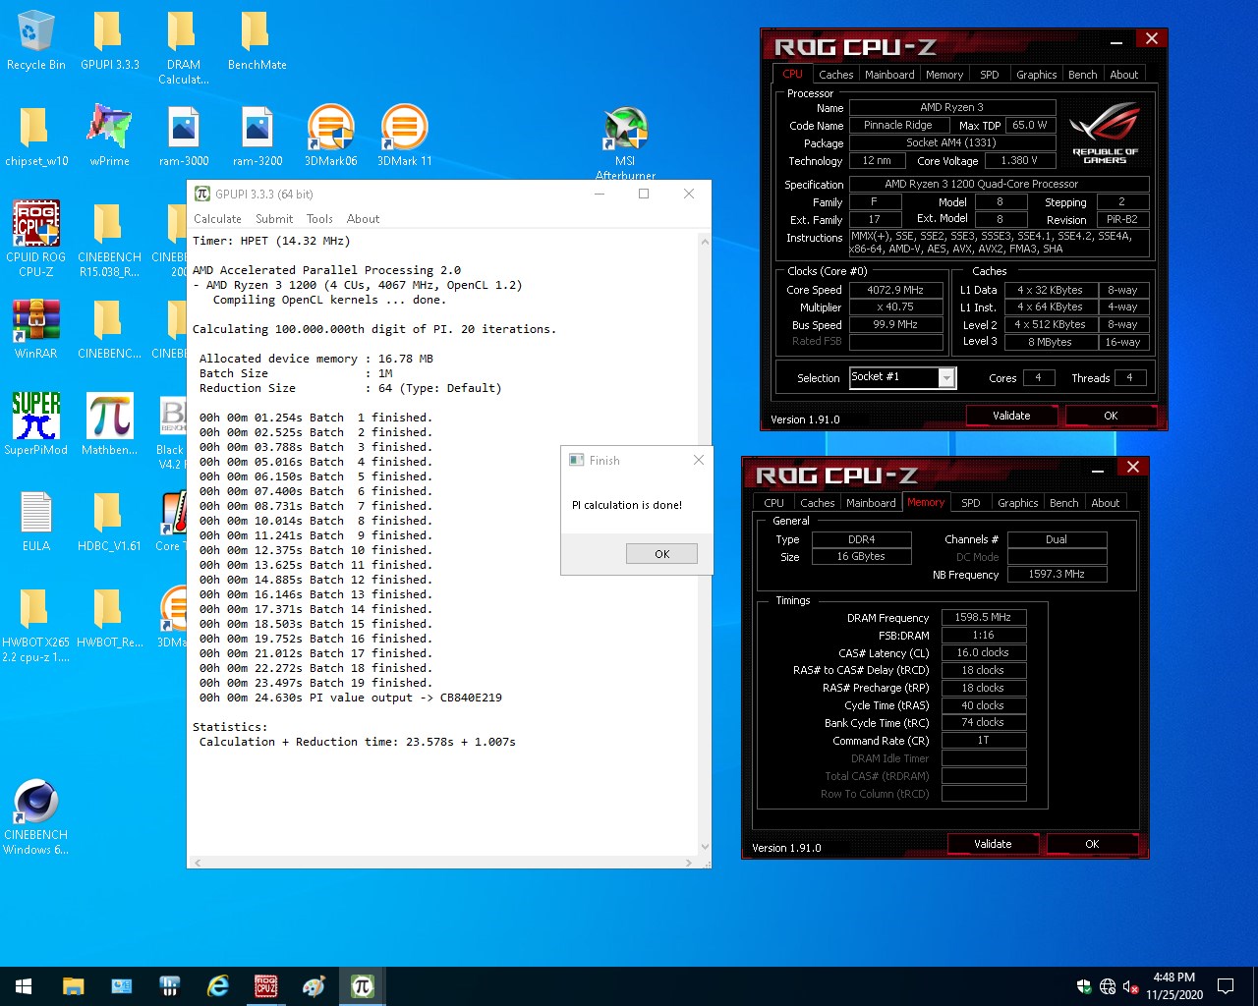Launch the MSI Afterburner shortcut

(625, 143)
